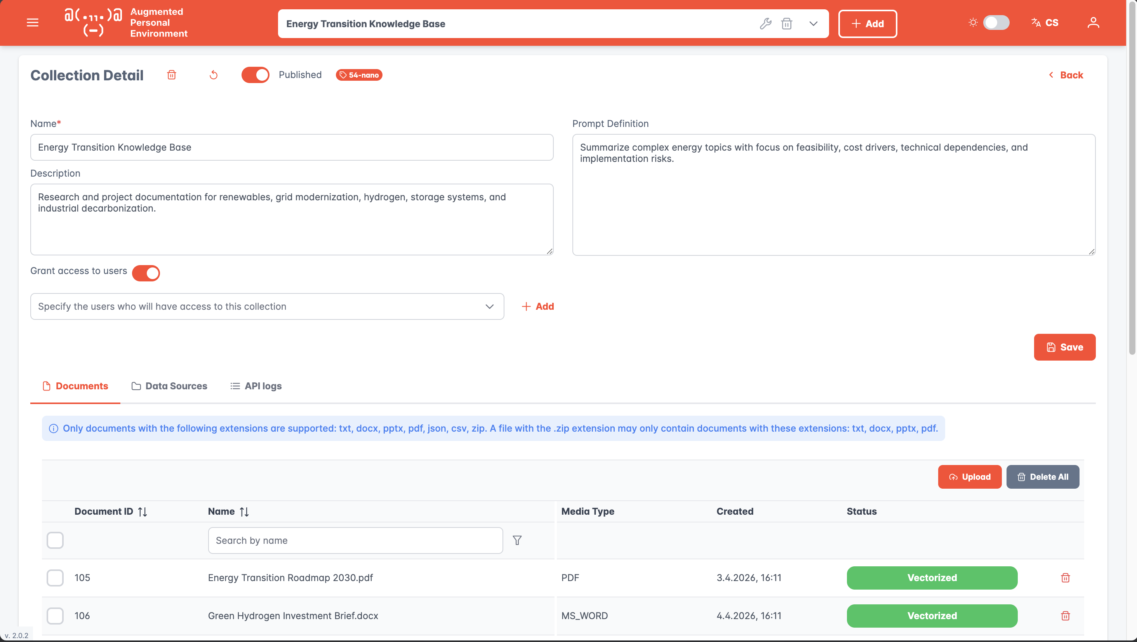1137x642 pixels.
Task: Click the Created column header
Action: coord(735,512)
